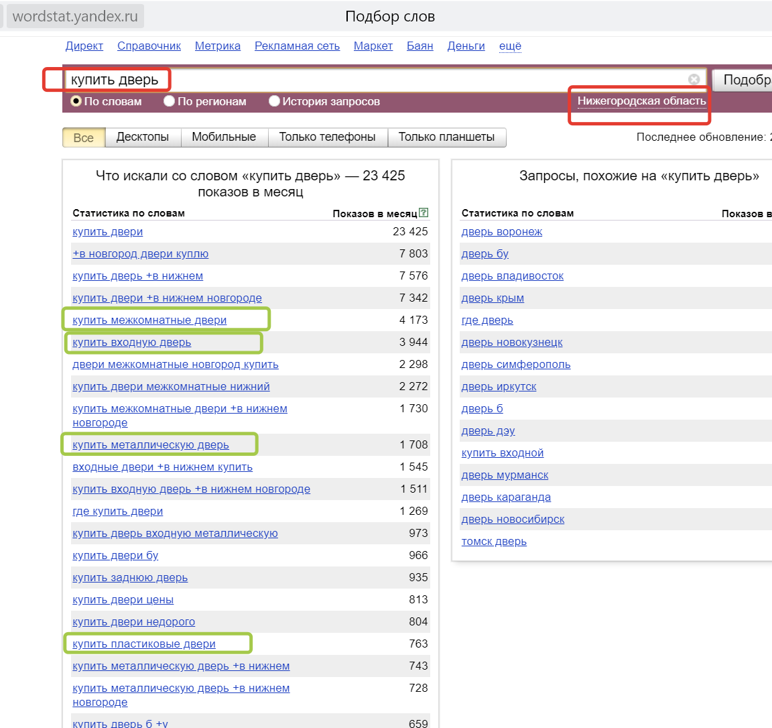This screenshot has height=728, width=772.
Task: Select the 'По регионам' radio button
Action: click(169, 101)
